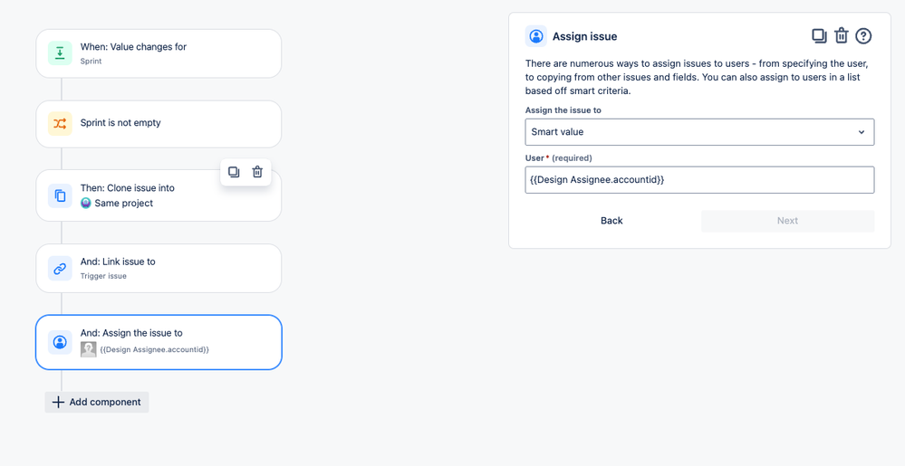Duplicate the Assign issue action in panel
905x466 pixels.
(x=819, y=36)
